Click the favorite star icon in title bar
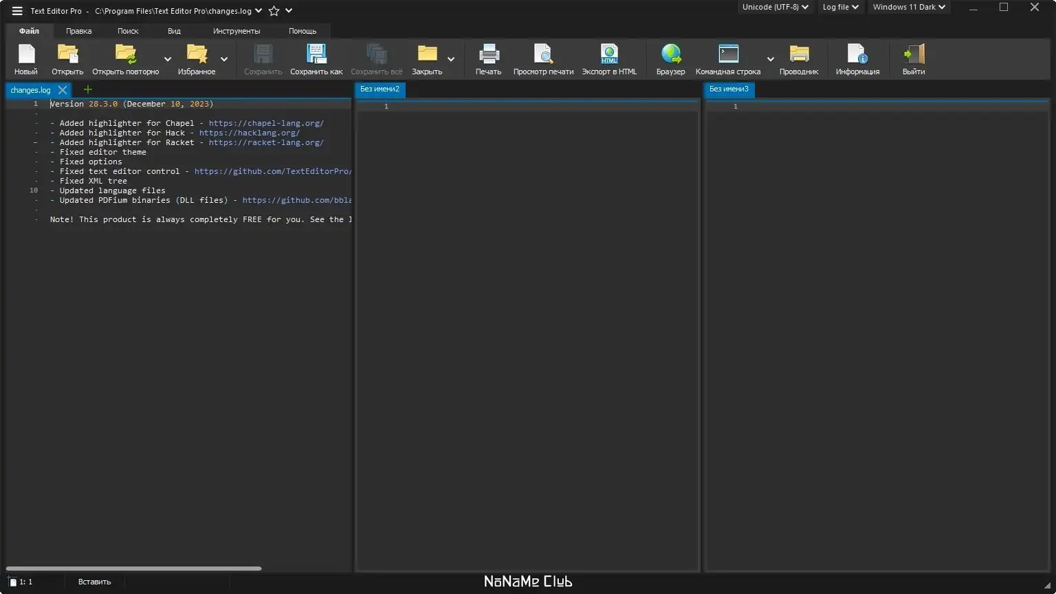 [x=274, y=11]
